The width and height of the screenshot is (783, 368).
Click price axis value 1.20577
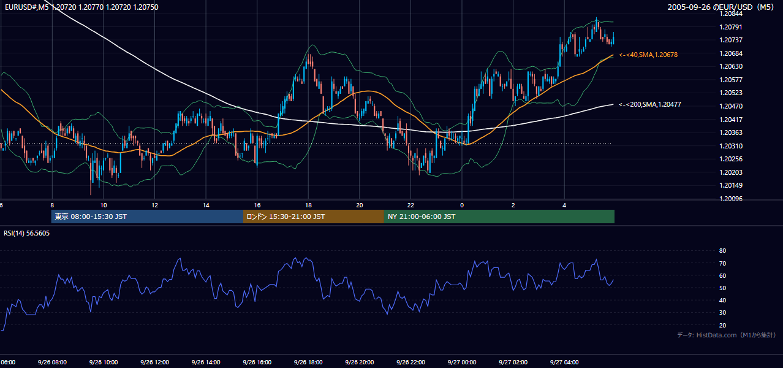click(732, 80)
